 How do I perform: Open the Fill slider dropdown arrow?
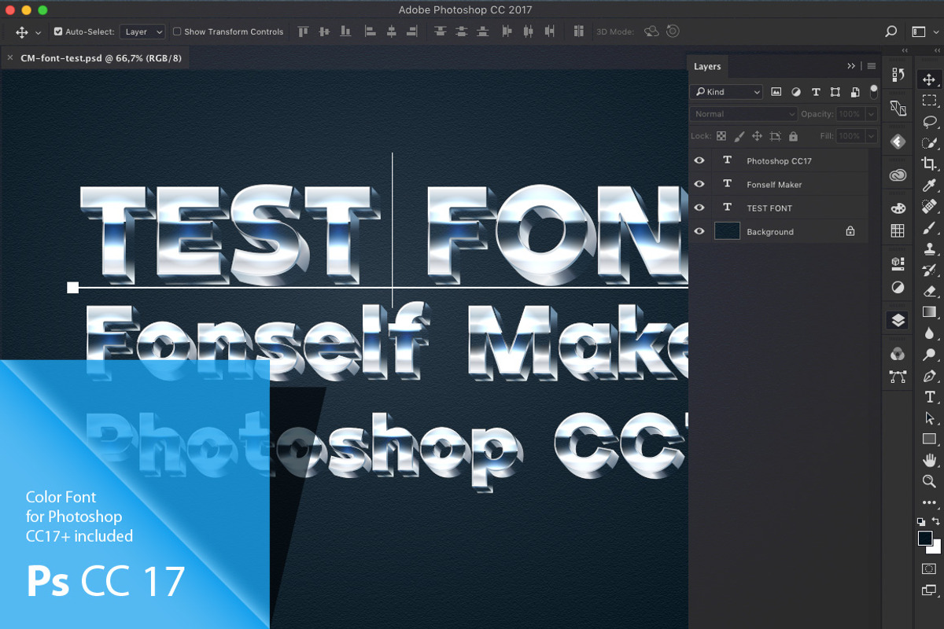[x=871, y=136]
